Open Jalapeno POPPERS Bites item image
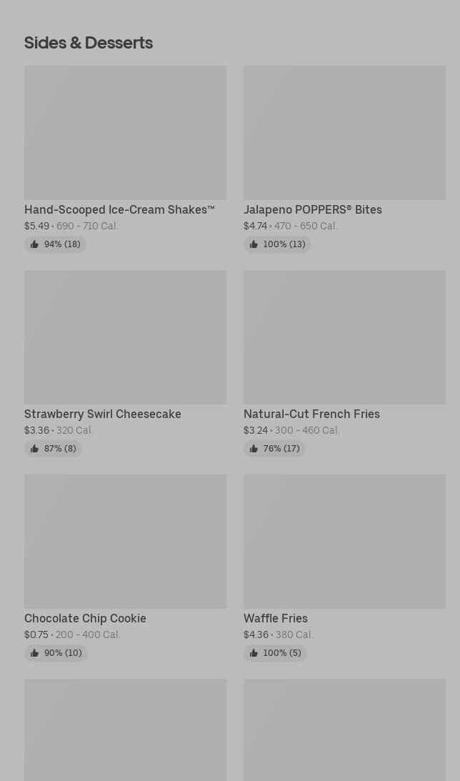The height and width of the screenshot is (781, 460). tap(344, 132)
